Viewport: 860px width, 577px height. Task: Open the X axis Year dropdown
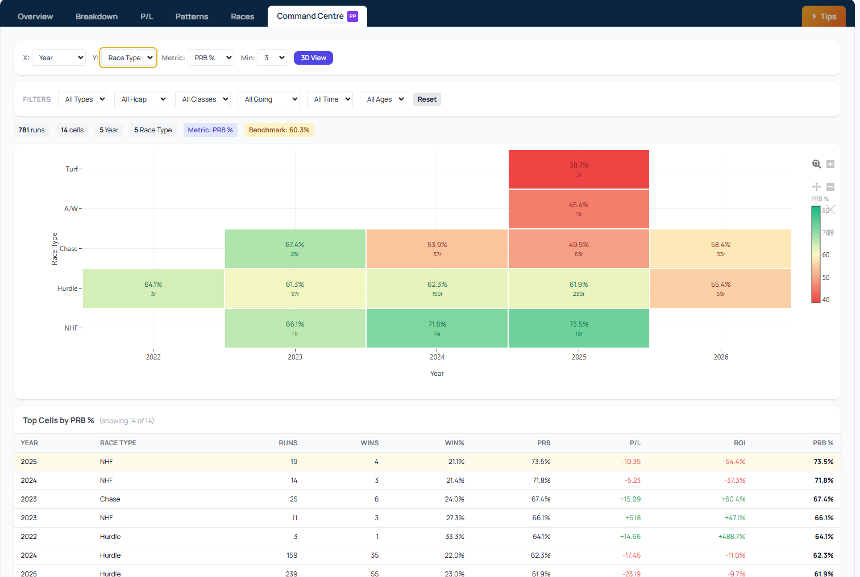click(59, 57)
